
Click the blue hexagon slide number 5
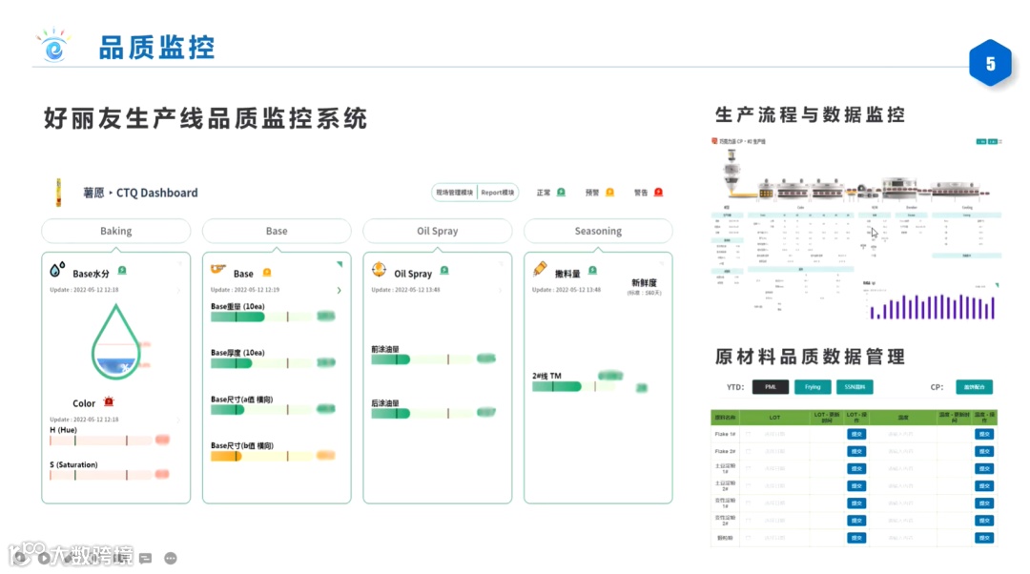coord(990,63)
